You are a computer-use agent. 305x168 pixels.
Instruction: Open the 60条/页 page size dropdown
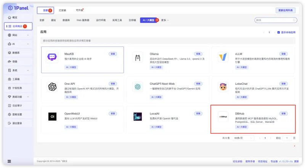click(243, 138)
